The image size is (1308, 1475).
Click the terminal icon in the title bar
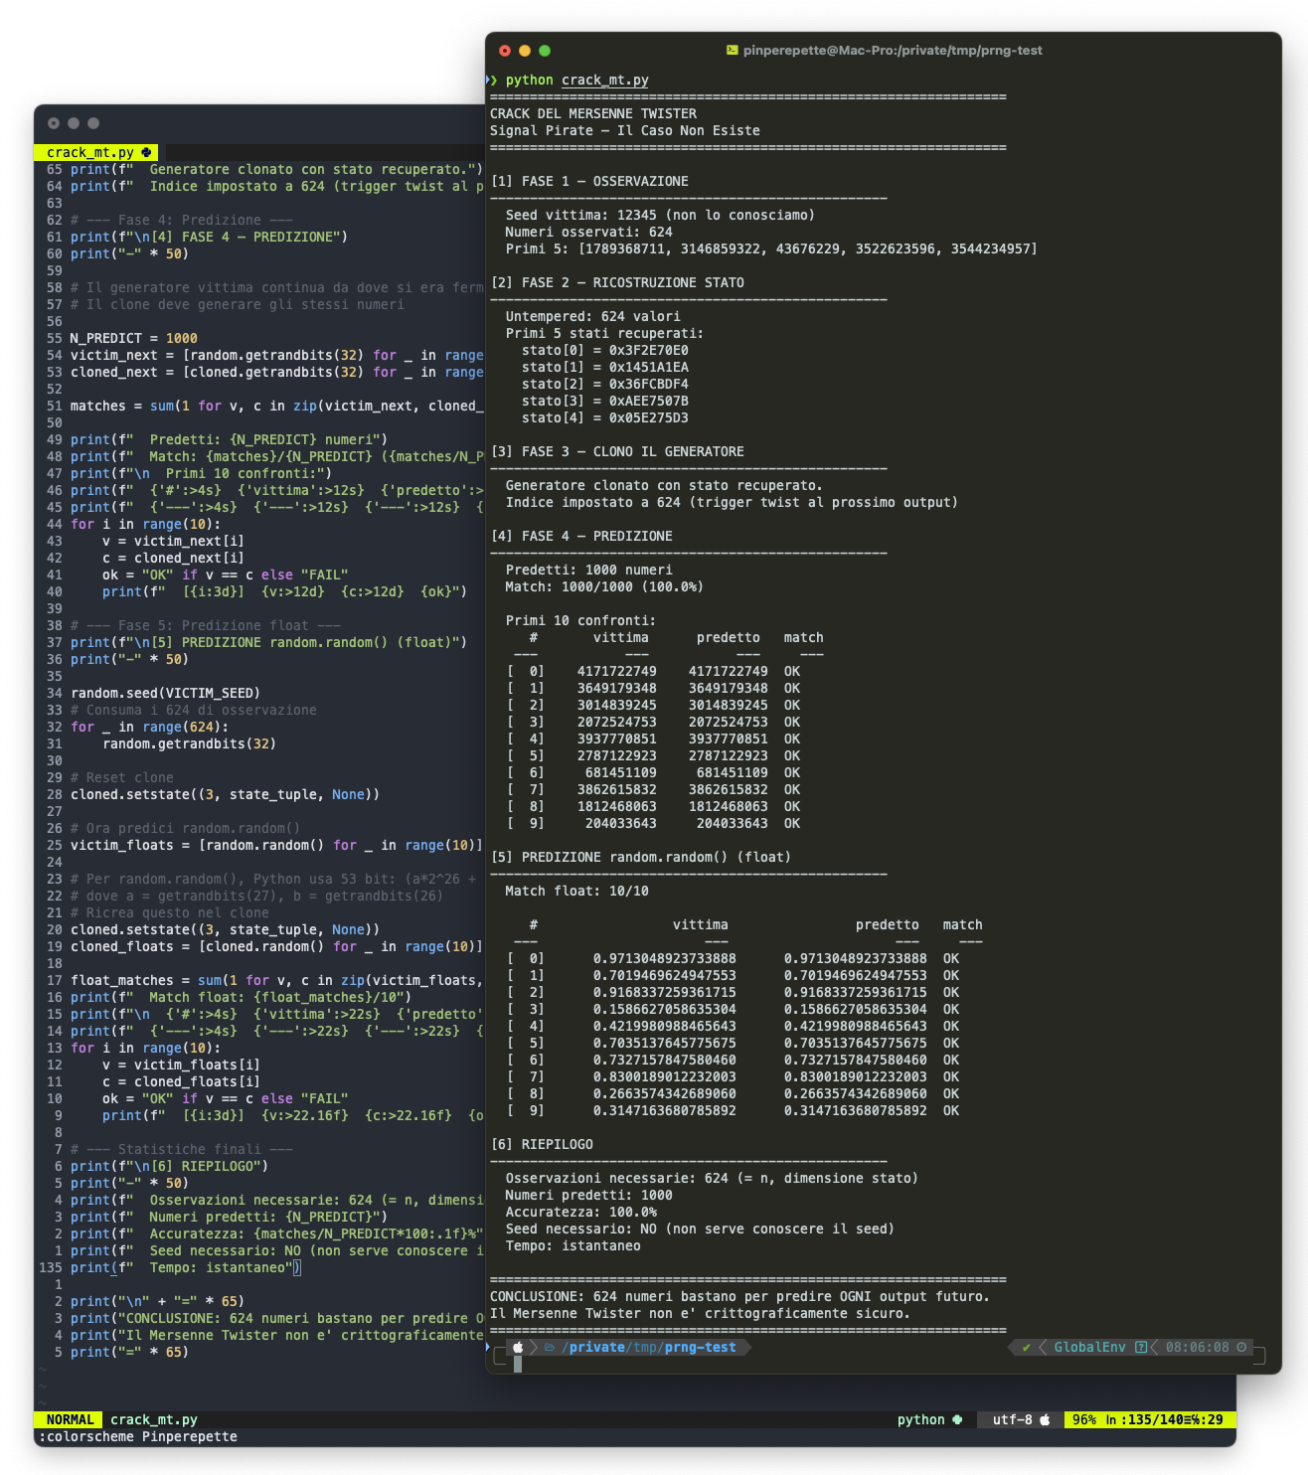(x=731, y=50)
